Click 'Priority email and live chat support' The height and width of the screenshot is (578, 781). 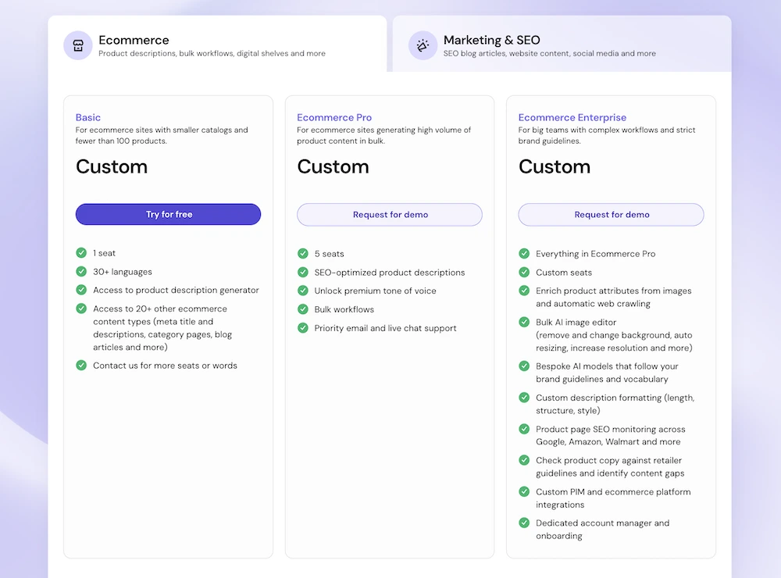385,328
